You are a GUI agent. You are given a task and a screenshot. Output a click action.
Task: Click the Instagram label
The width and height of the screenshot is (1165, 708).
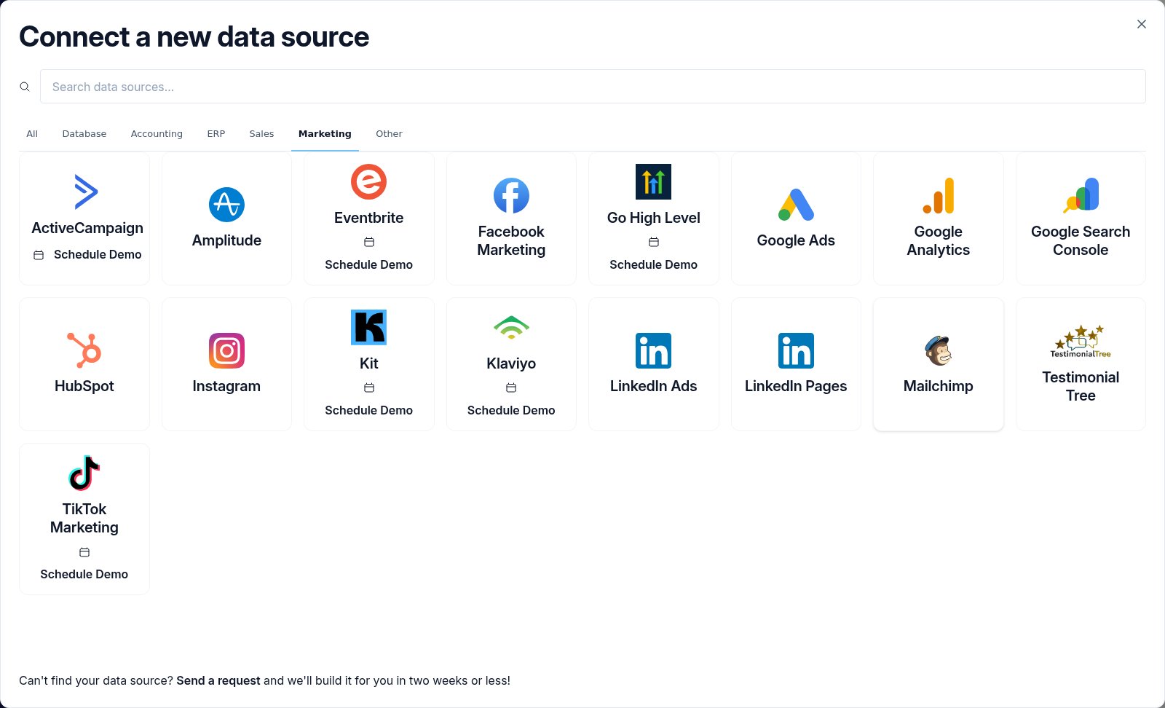[226, 386]
